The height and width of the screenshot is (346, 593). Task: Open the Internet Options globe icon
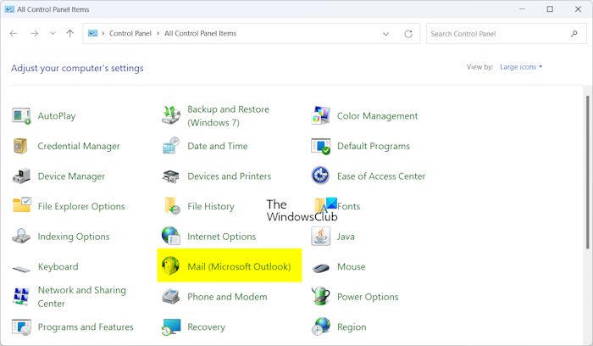[x=171, y=237]
